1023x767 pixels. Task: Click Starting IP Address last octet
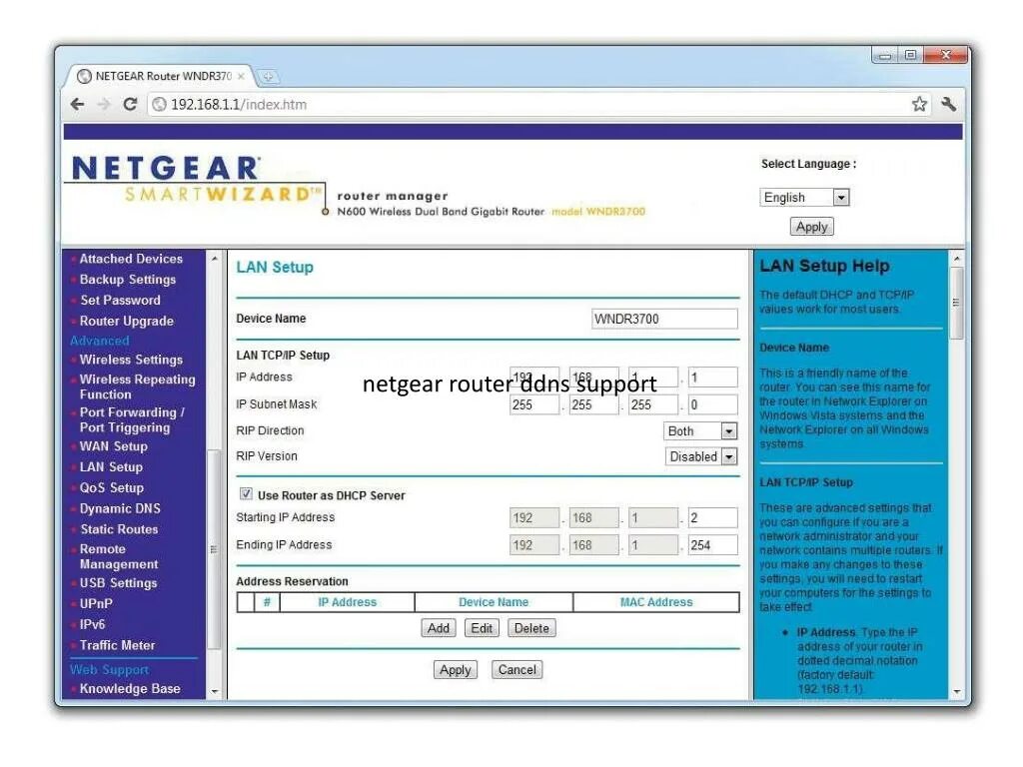[x=712, y=518]
